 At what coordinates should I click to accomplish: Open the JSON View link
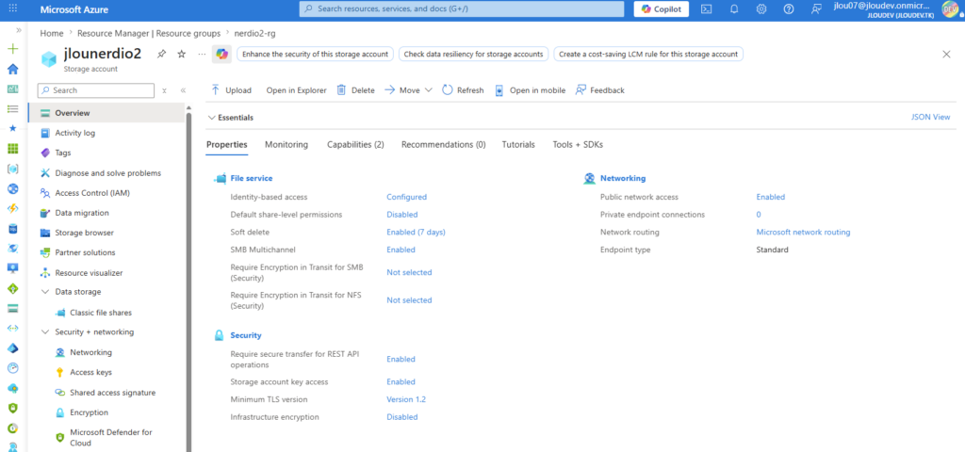pyautogui.click(x=930, y=117)
